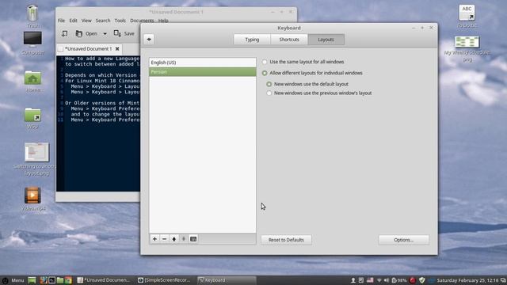
Task: Open update manager shield icon
Action: click(421, 280)
